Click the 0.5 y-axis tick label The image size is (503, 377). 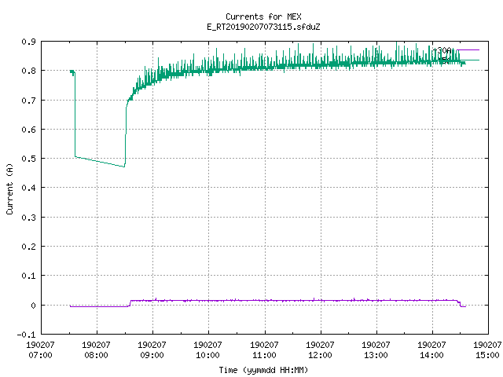[x=29, y=159]
